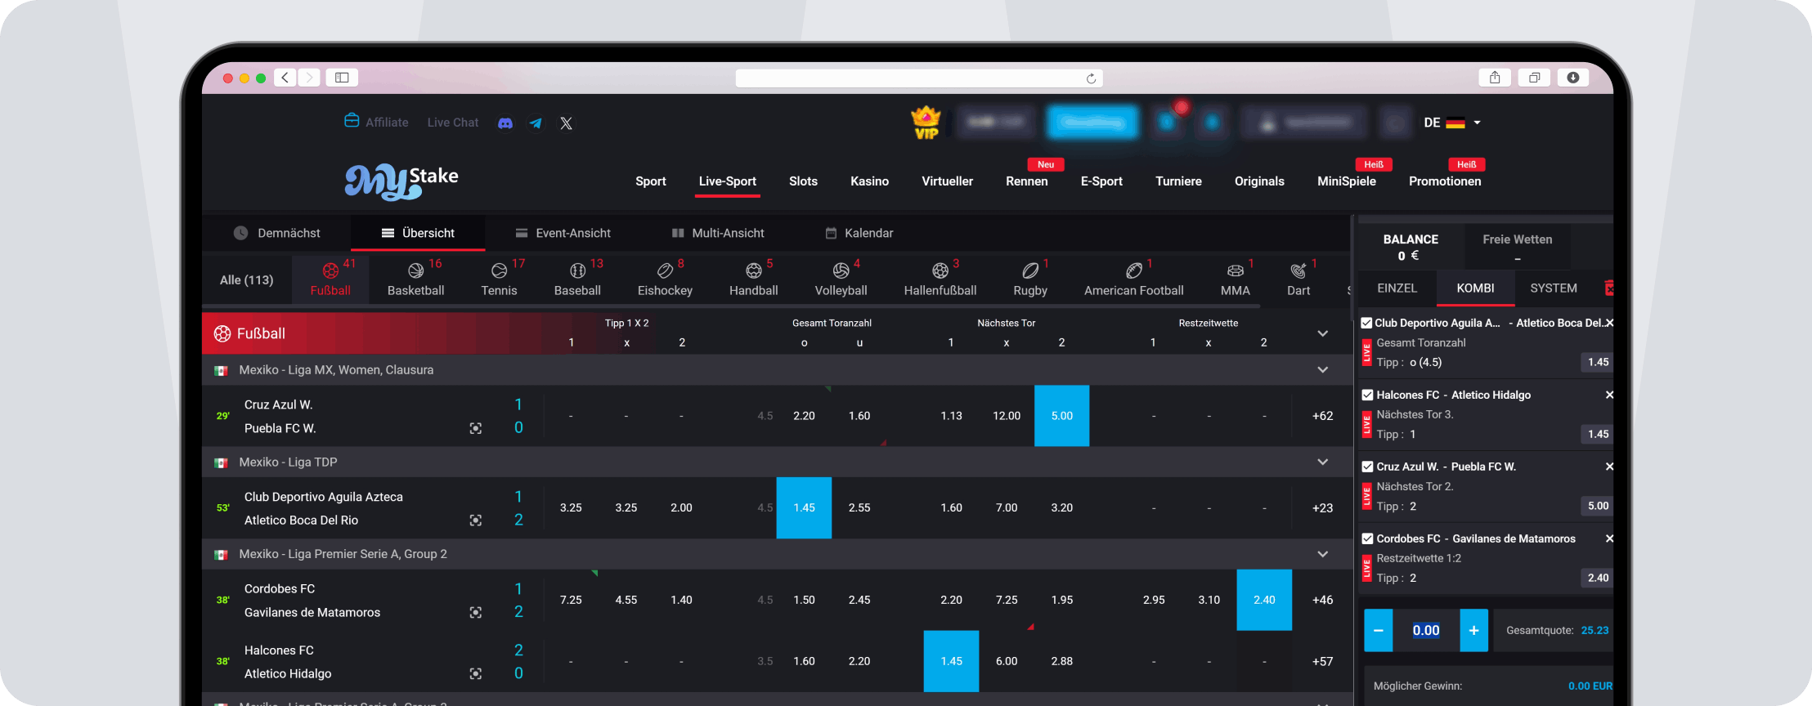Switch to the Multi-Ansicht tab
Viewport: 1812px width, 706px height.
pyautogui.click(x=718, y=233)
